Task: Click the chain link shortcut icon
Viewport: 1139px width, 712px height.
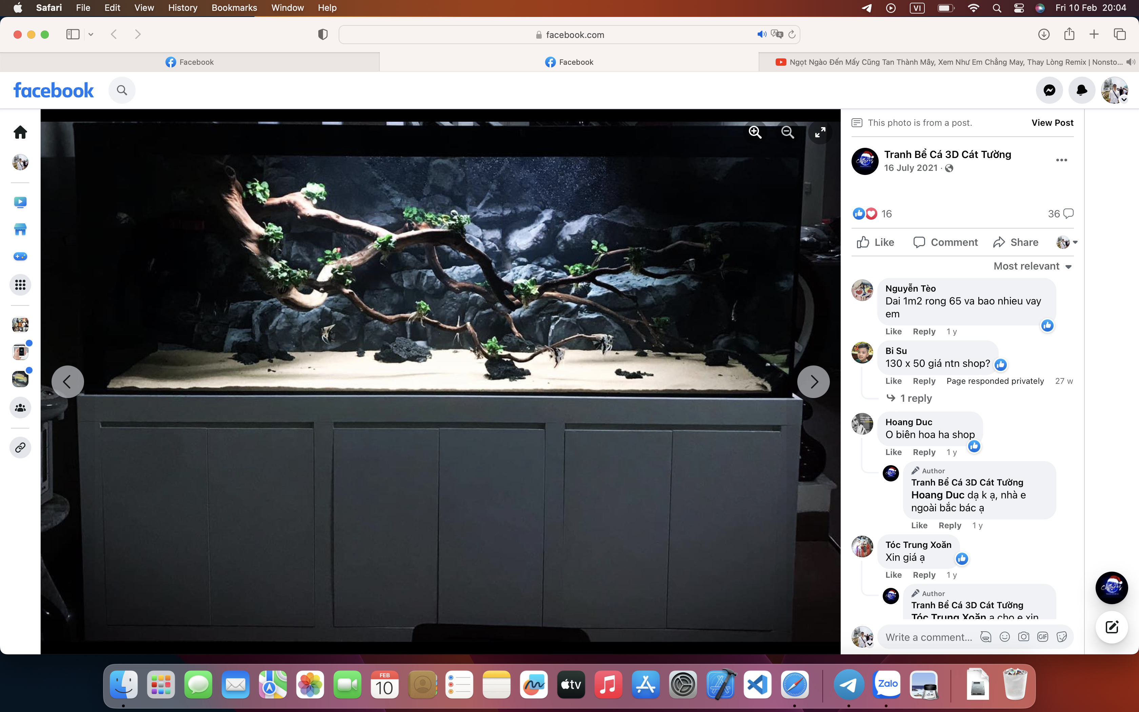Action: coord(20,447)
